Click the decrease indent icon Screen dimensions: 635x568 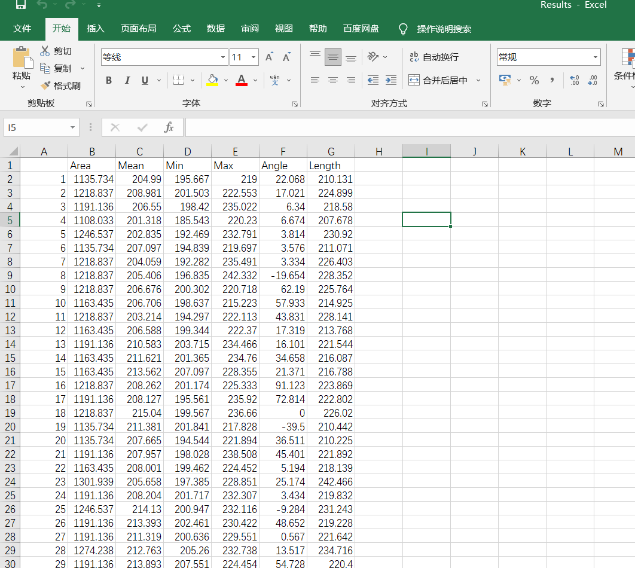[x=373, y=80]
